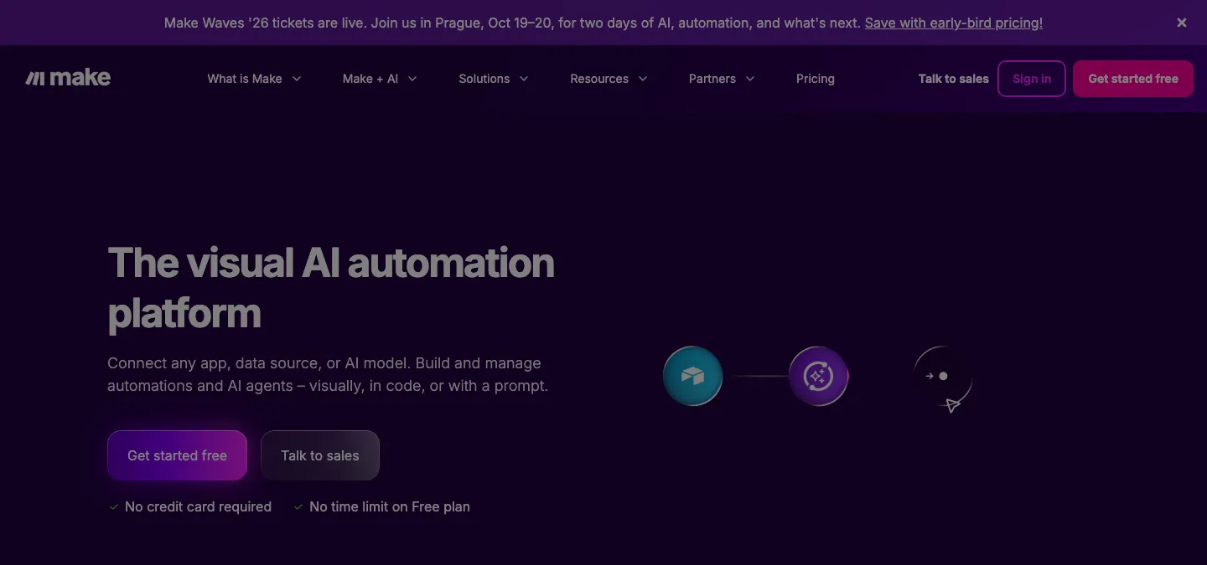Click the hero Get started free button
1207x565 pixels.
click(x=177, y=455)
